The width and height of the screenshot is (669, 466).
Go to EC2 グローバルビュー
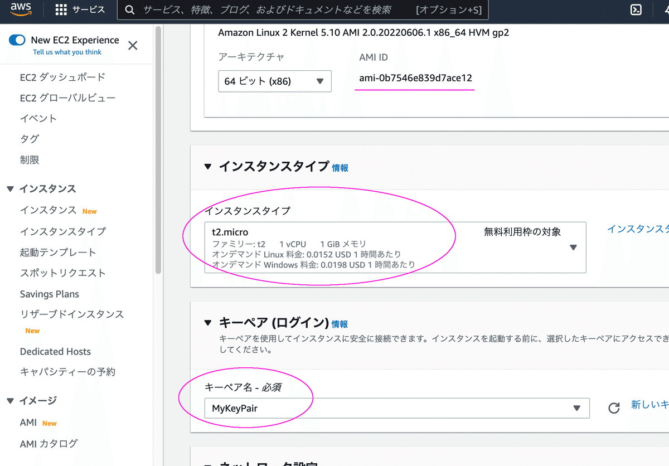(67, 98)
